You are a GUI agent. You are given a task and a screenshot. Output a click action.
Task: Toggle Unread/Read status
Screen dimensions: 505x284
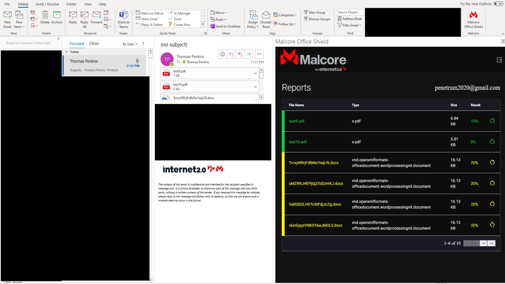(266, 20)
